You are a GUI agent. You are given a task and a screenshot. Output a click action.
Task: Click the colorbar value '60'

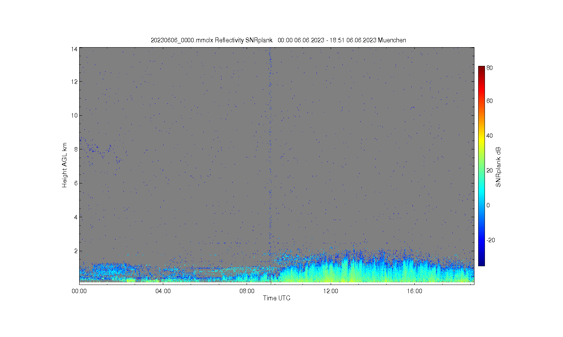[489, 101]
